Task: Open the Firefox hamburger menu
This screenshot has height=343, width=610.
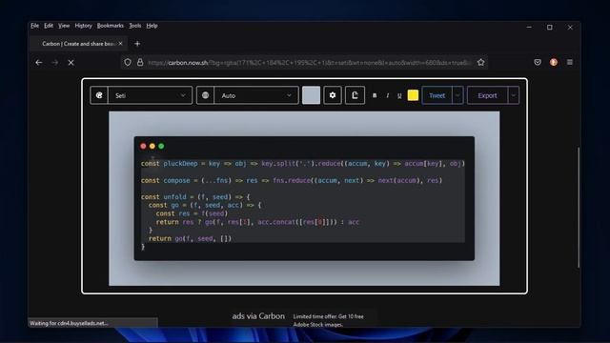Action: 570,62
